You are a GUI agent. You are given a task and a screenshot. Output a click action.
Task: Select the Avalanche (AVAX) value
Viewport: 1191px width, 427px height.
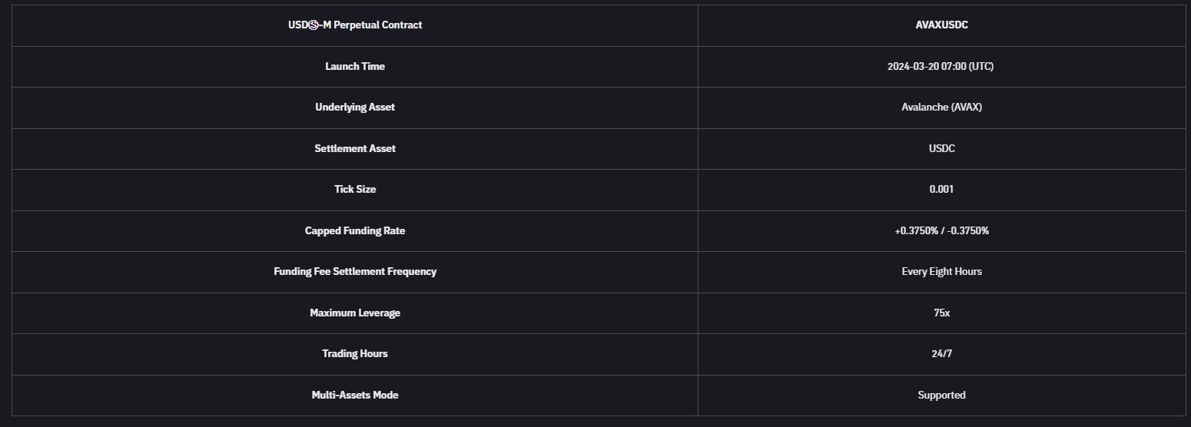click(x=941, y=108)
